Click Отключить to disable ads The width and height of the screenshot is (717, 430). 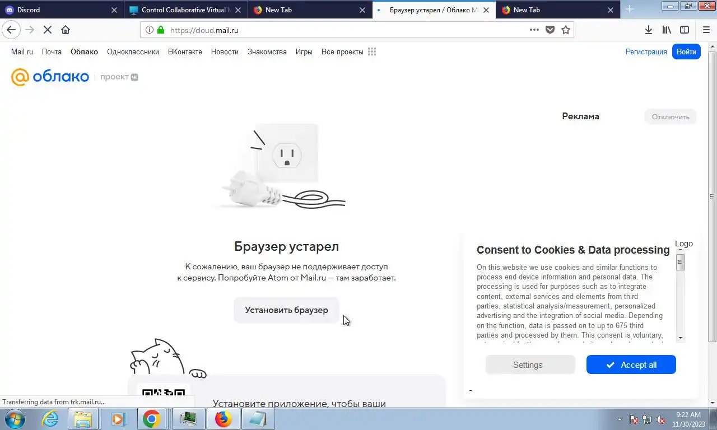pyautogui.click(x=670, y=116)
